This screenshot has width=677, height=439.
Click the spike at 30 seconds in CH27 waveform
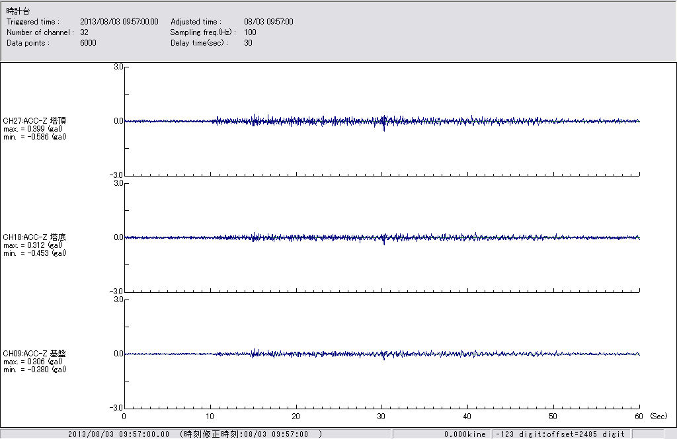pyautogui.click(x=383, y=123)
